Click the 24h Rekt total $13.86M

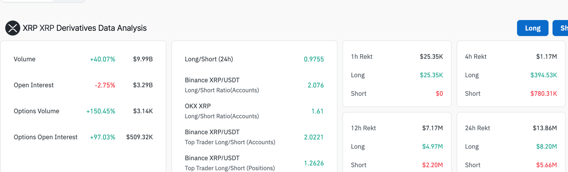[x=544, y=128]
